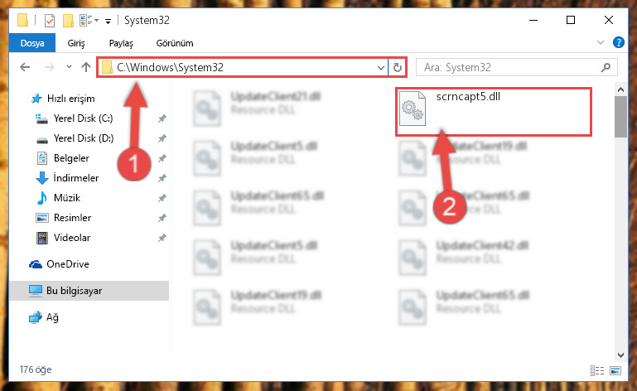Open recent locations dropdown arrow
The height and width of the screenshot is (391, 637).
click(69, 67)
